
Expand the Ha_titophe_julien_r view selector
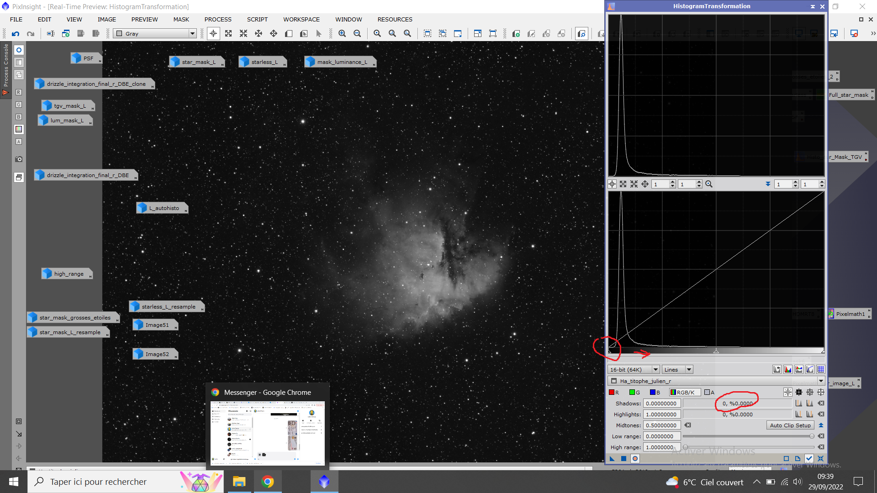[x=820, y=381]
